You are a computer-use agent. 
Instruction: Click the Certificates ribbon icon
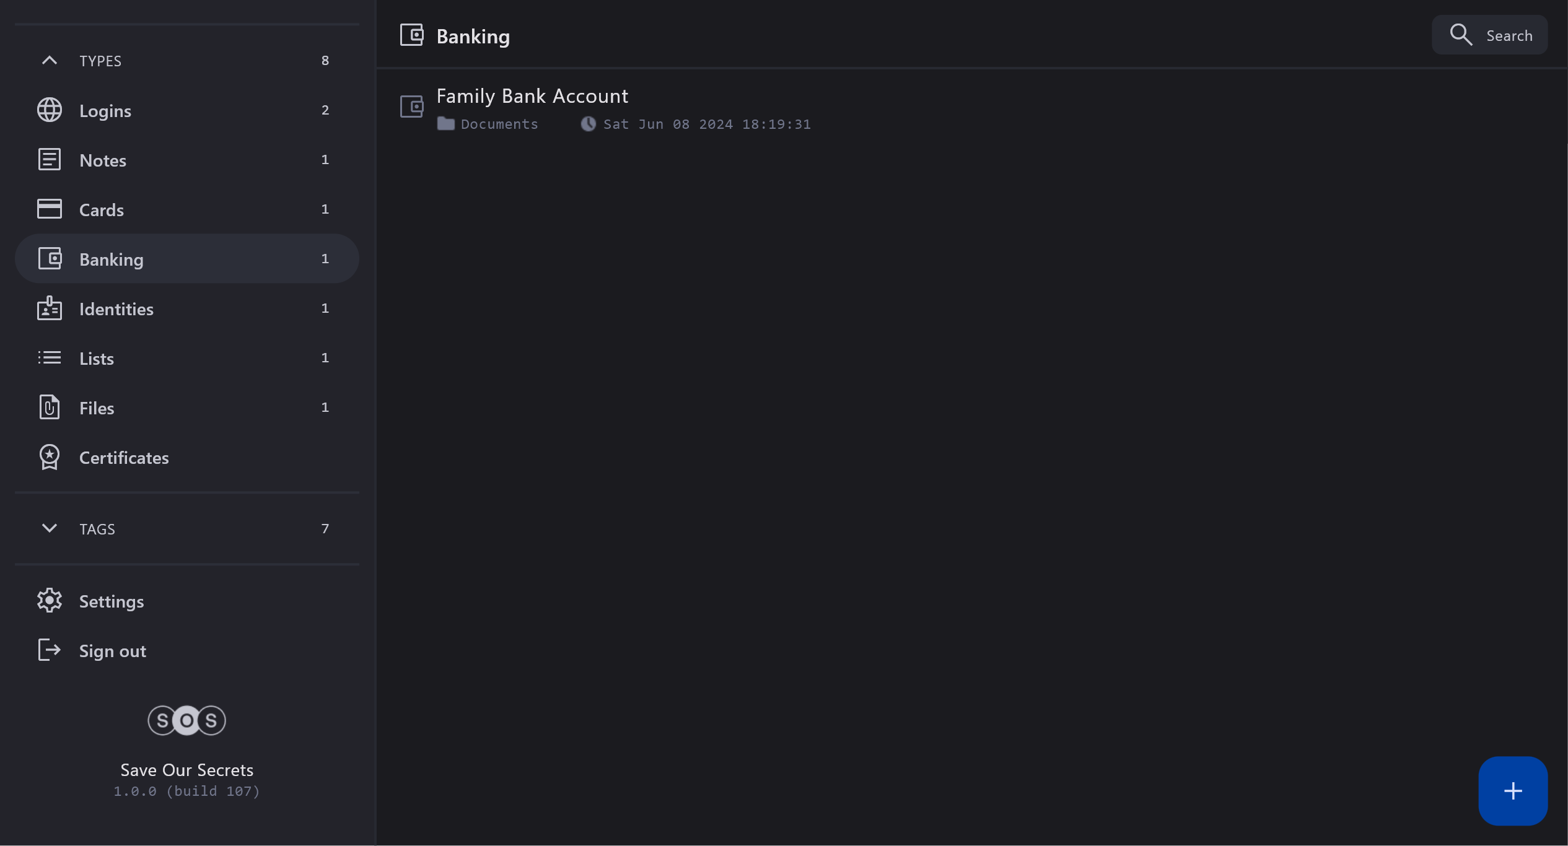click(50, 457)
